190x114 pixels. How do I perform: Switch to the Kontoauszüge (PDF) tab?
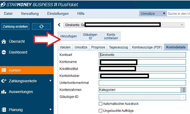coord(147,47)
